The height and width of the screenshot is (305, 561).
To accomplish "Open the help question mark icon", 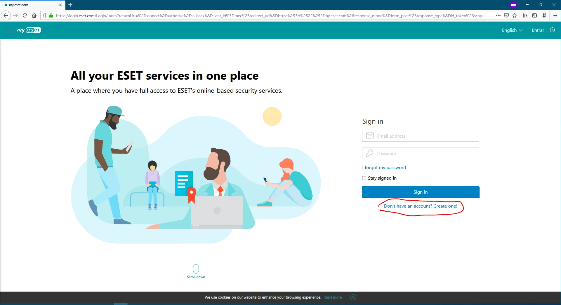I will [552, 30].
